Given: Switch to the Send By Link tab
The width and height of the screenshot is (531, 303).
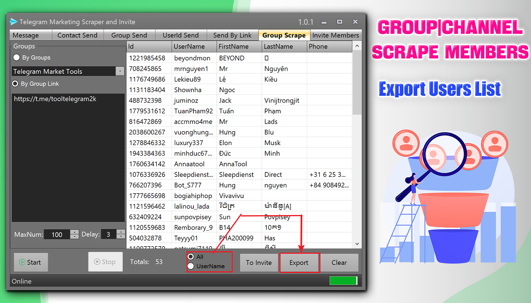Looking at the screenshot, I should (233, 35).
